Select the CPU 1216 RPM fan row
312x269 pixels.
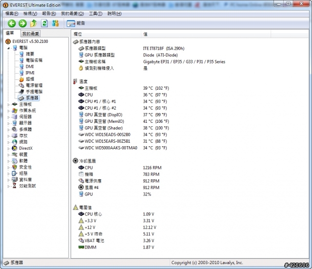pos(120,168)
